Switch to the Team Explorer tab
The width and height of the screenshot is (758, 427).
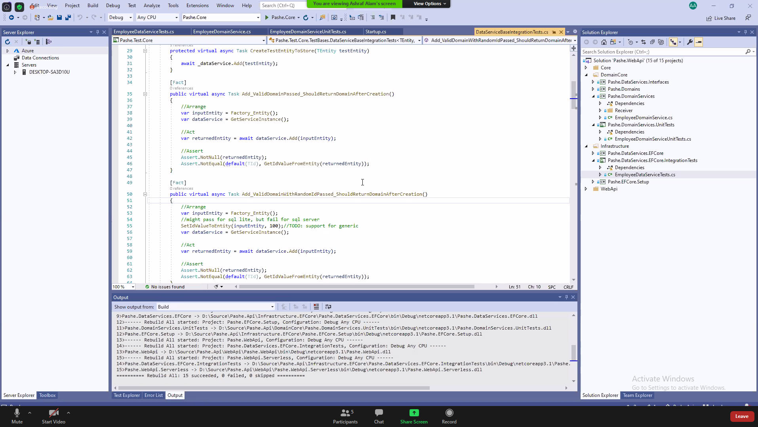point(638,395)
